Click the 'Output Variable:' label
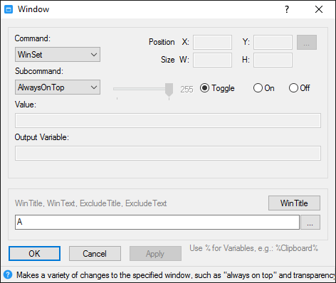 pos(42,137)
